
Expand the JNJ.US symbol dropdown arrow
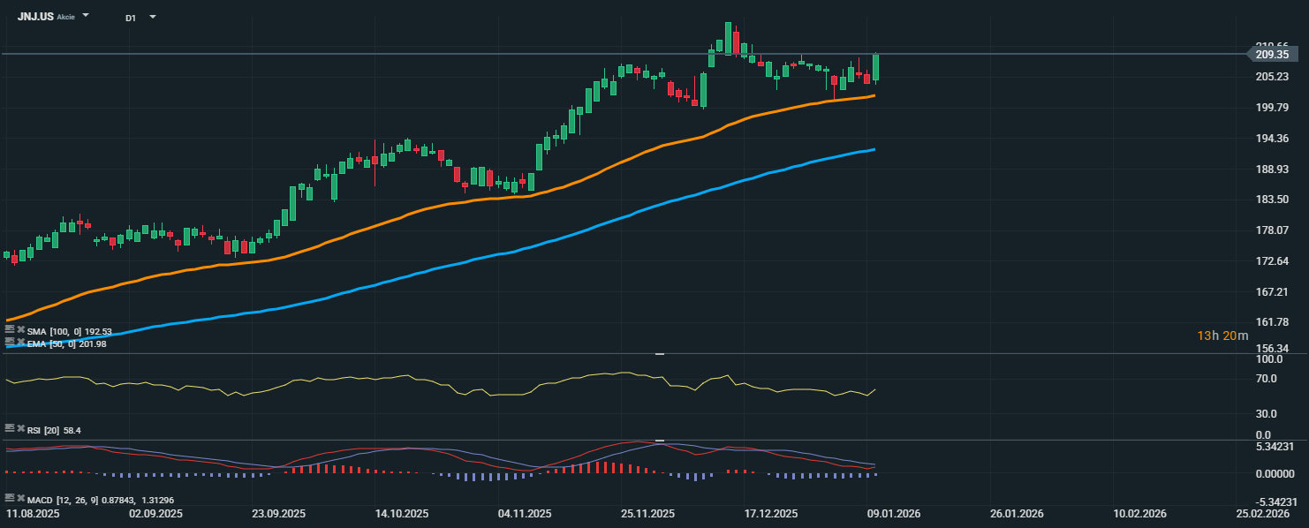pos(86,16)
